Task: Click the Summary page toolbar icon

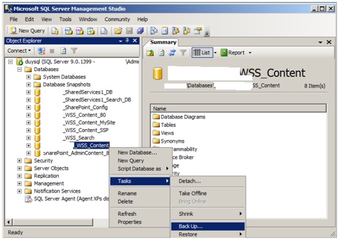Action: [x=165, y=31]
